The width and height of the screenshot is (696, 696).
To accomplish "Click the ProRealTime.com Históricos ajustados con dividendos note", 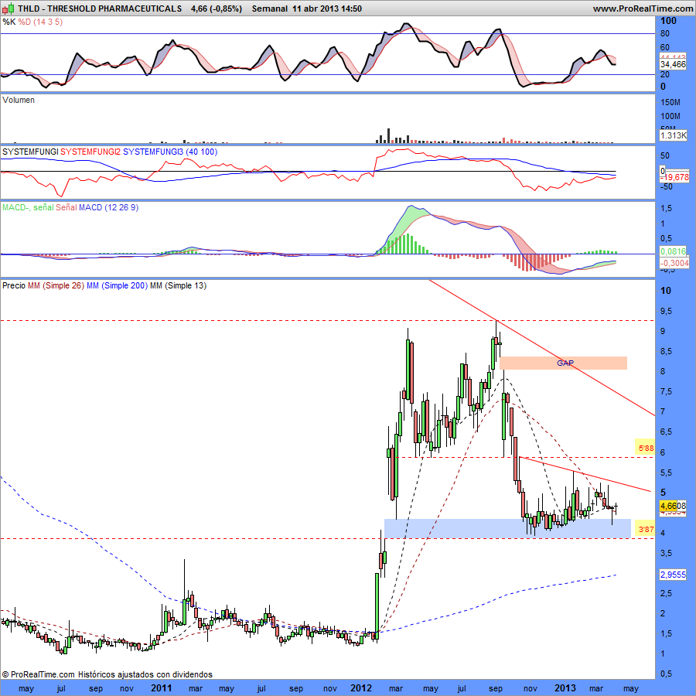I will pos(107,674).
